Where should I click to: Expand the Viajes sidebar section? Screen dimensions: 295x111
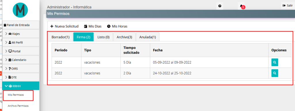point(21,34)
